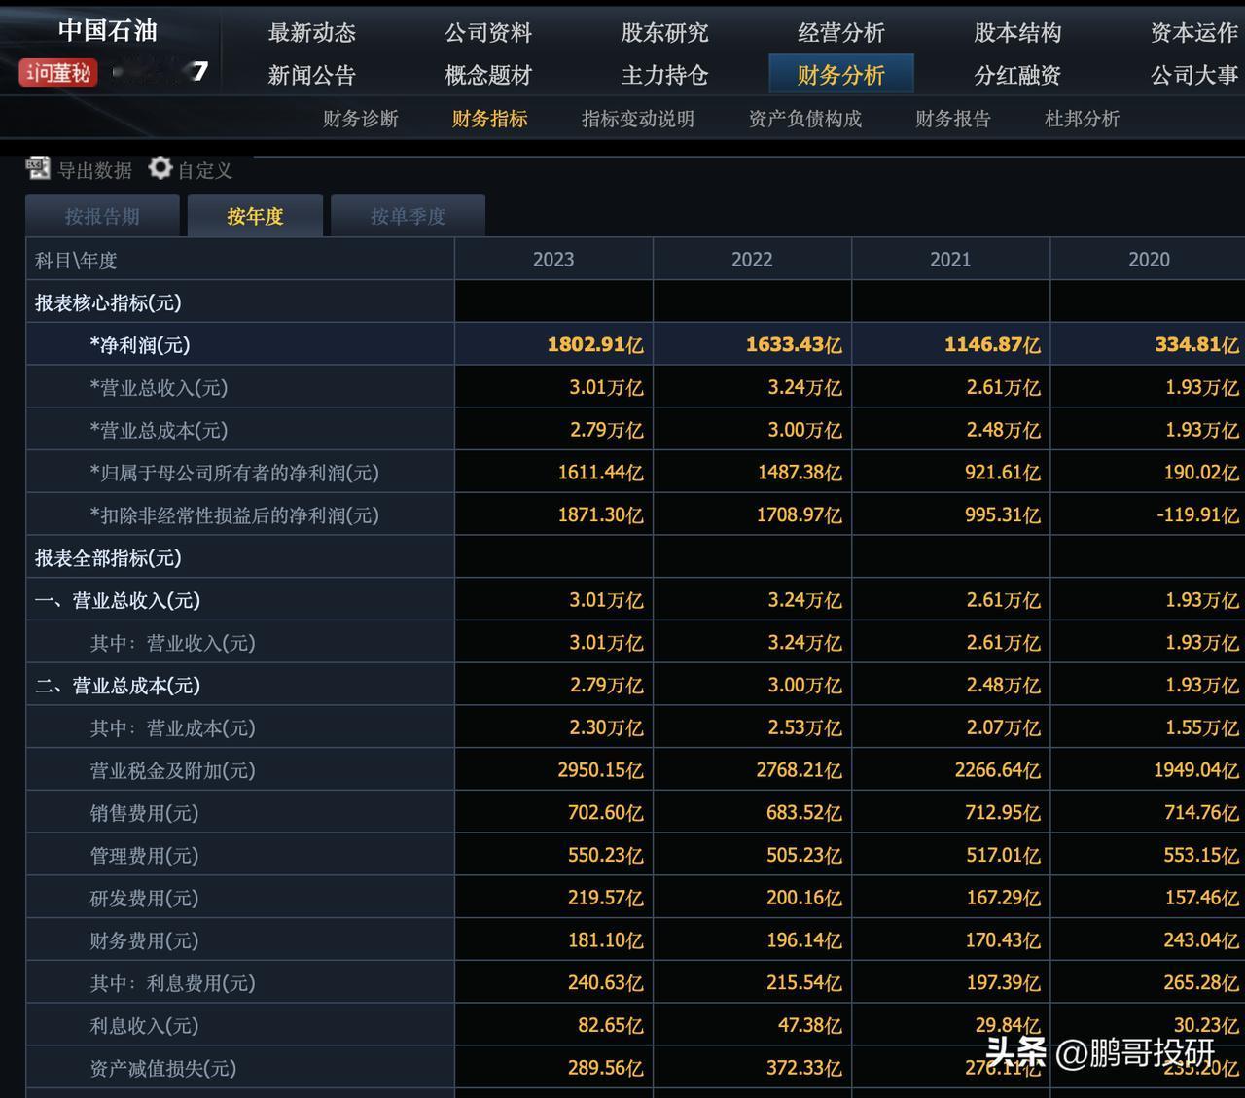The width and height of the screenshot is (1245, 1098).
Task: Select the *扣除非经常性损益后的净利润(元) row label
Action: 234,515
